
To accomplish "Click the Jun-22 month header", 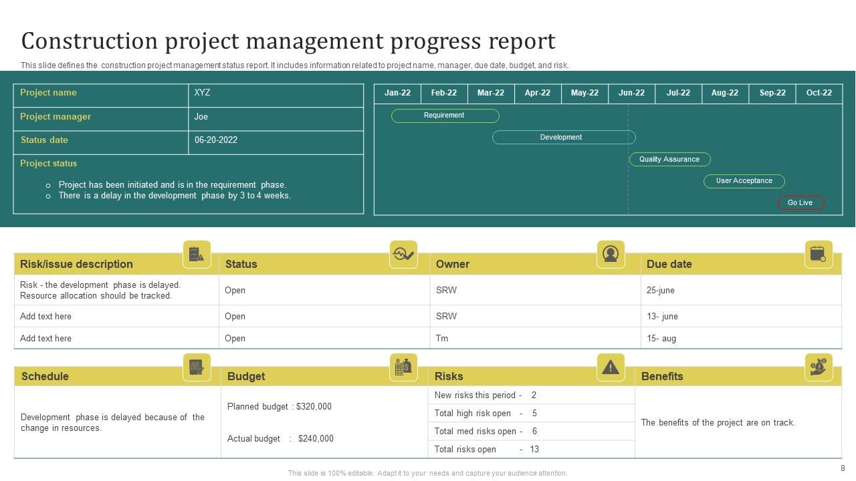I will pyautogui.click(x=631, y=94).
